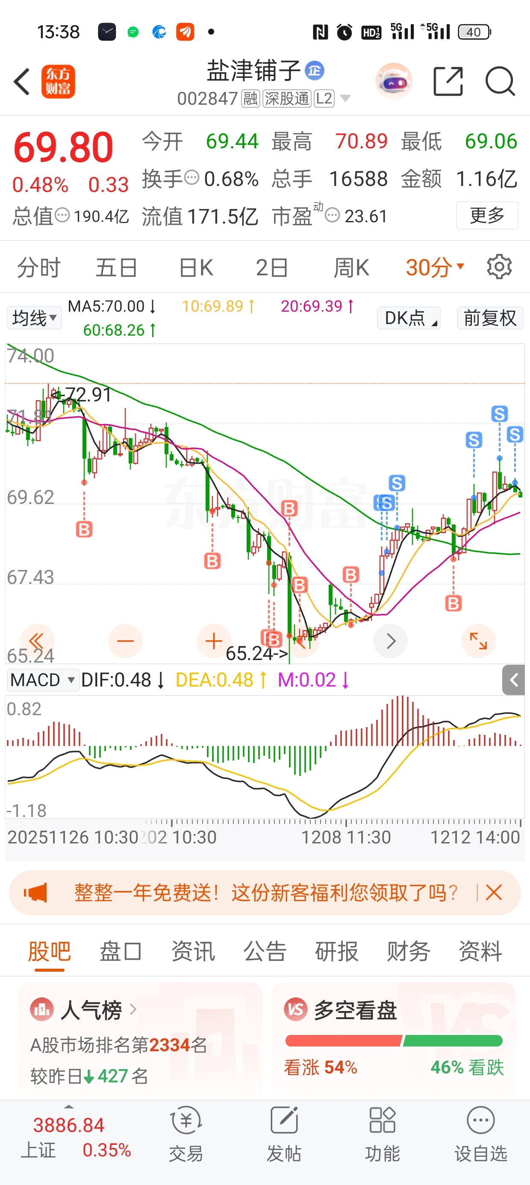Screen dimensions: 530x1185
Task: Open the 30分 period dropdown
Action: 435,267
